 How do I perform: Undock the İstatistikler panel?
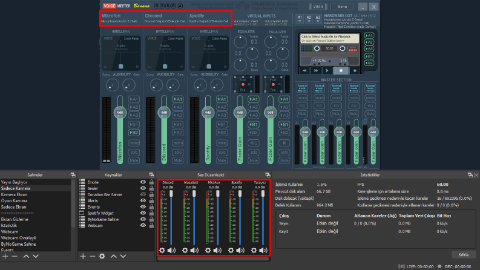[x=470, y=175]
